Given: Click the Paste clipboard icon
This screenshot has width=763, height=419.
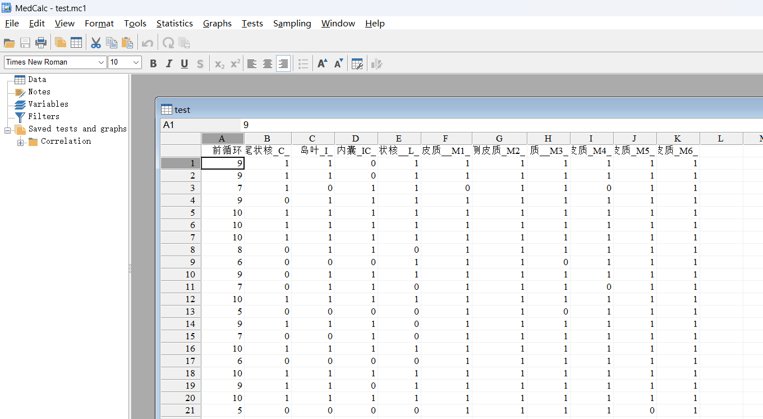Looking at the screenshot, I should [x=127, y=43].
